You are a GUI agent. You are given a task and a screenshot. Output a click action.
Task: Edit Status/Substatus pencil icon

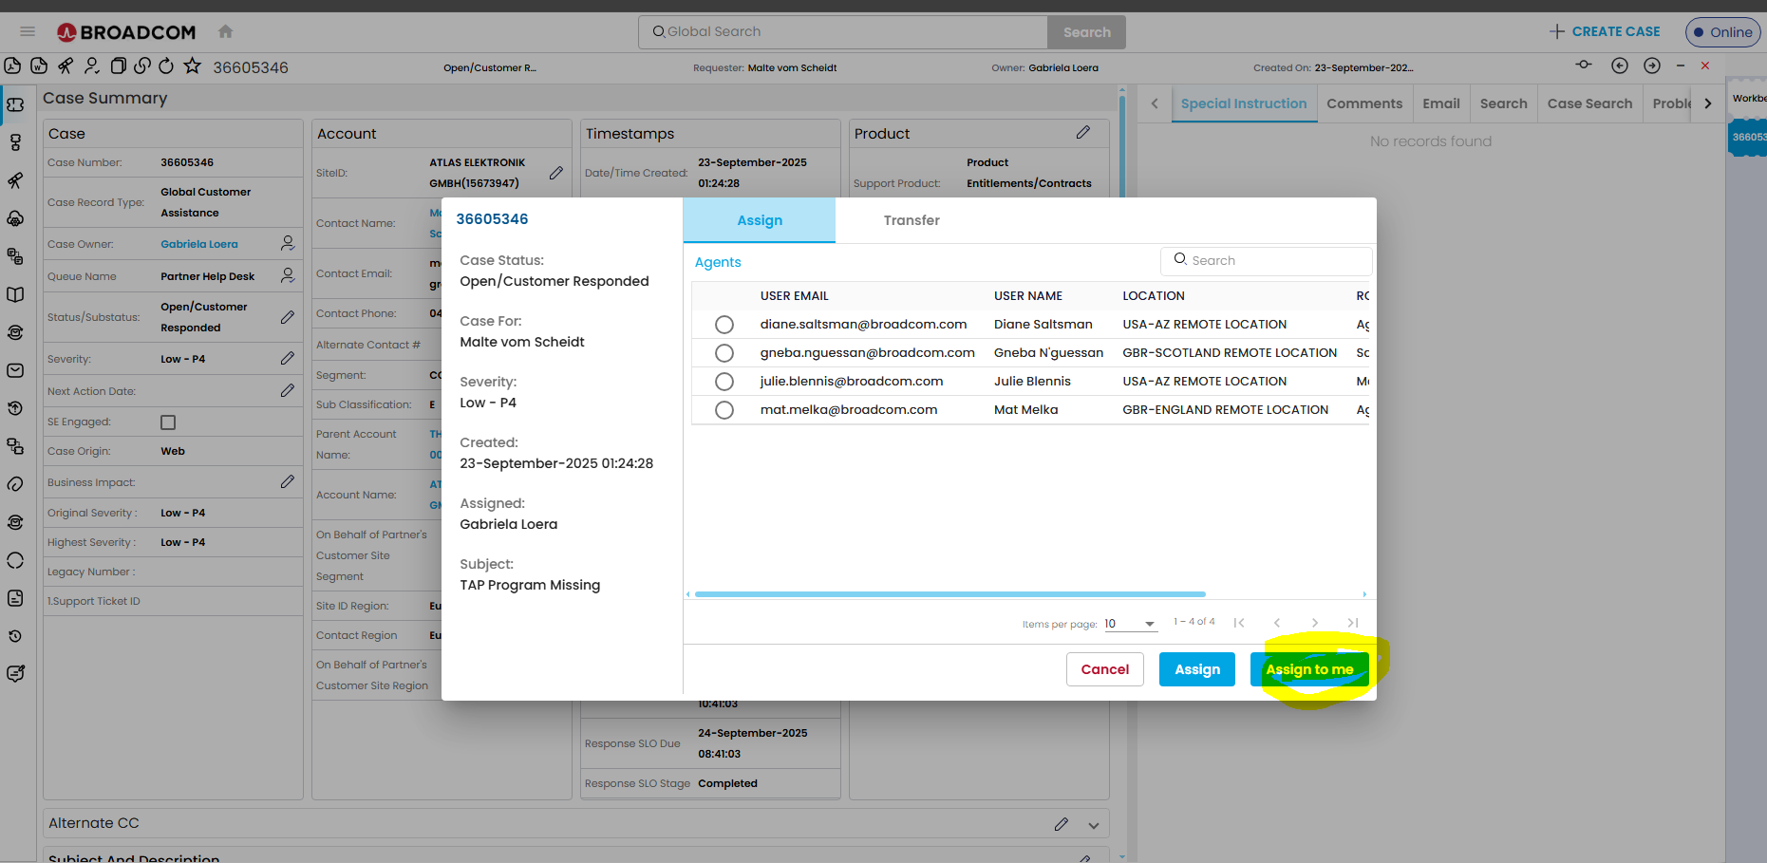point(288,317)
